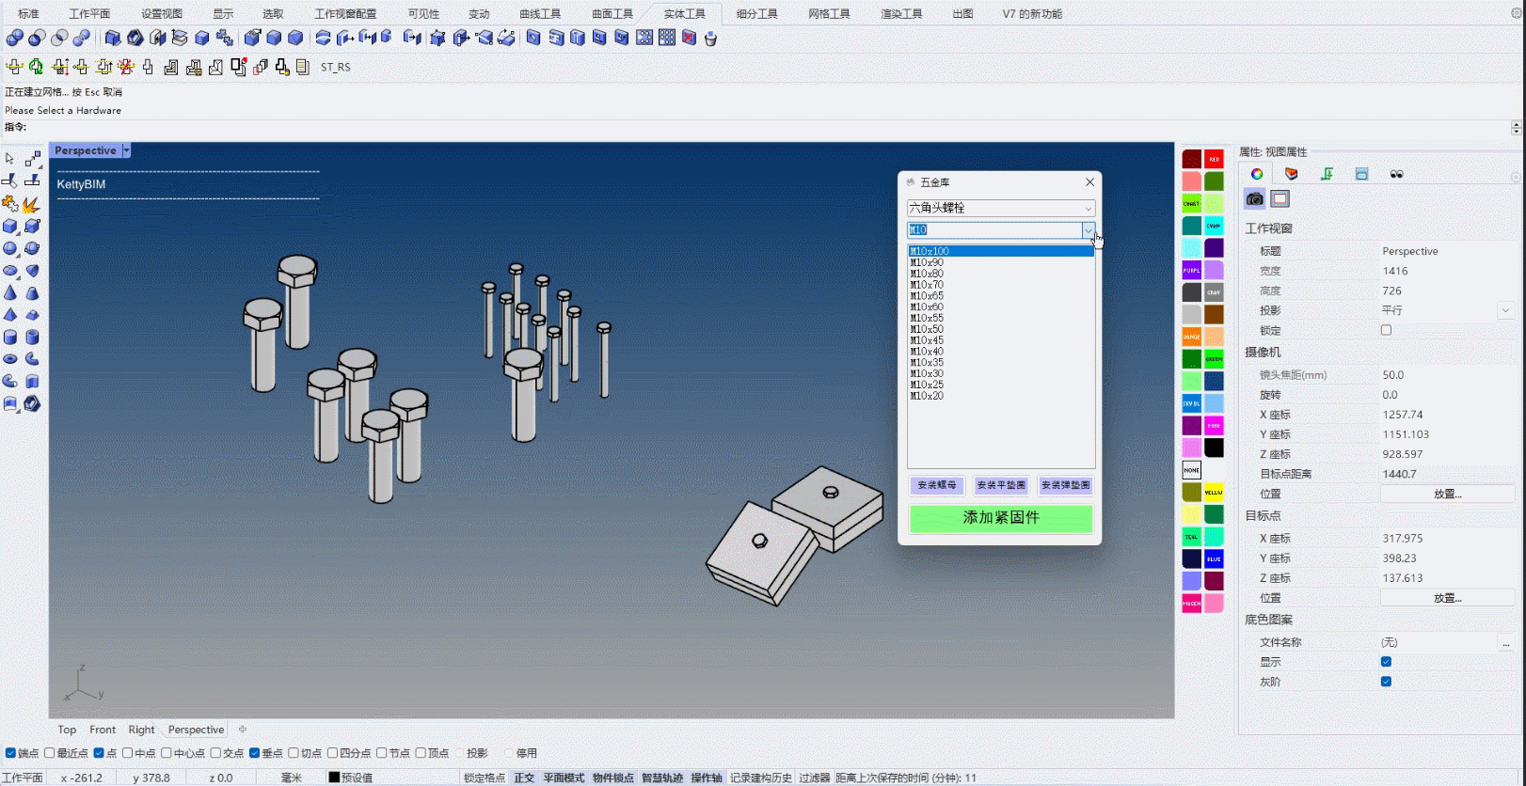
Task: Select the tube tool icon
Action: pos(32,337)
